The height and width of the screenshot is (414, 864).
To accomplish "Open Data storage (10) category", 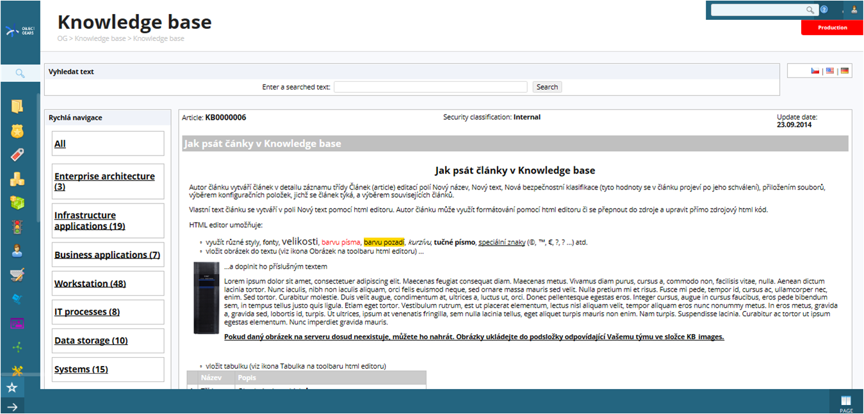I will [x=108, y=340].
